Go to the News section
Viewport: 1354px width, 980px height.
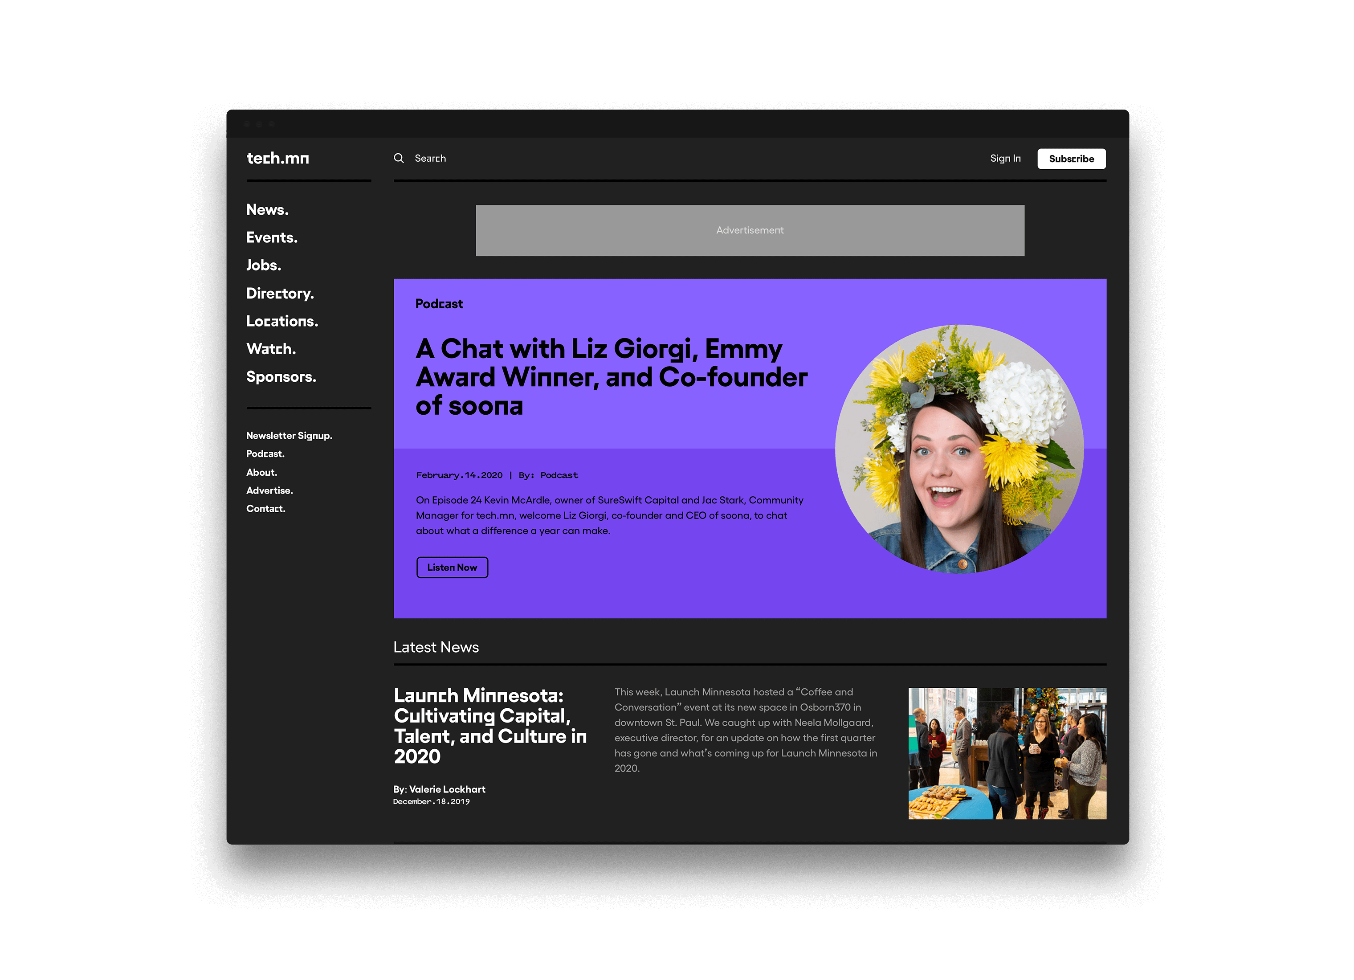(x=267, y=210)
